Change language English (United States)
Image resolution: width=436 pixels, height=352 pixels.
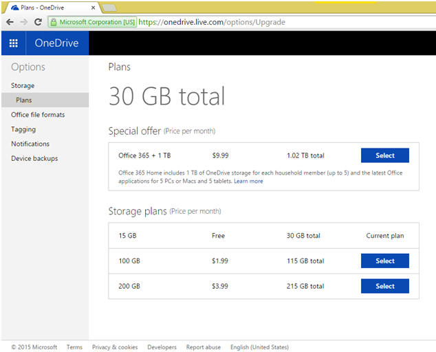click(259, 347)
